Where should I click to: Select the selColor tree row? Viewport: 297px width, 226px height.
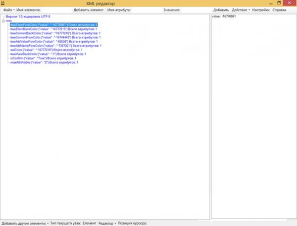pos(47,50)
